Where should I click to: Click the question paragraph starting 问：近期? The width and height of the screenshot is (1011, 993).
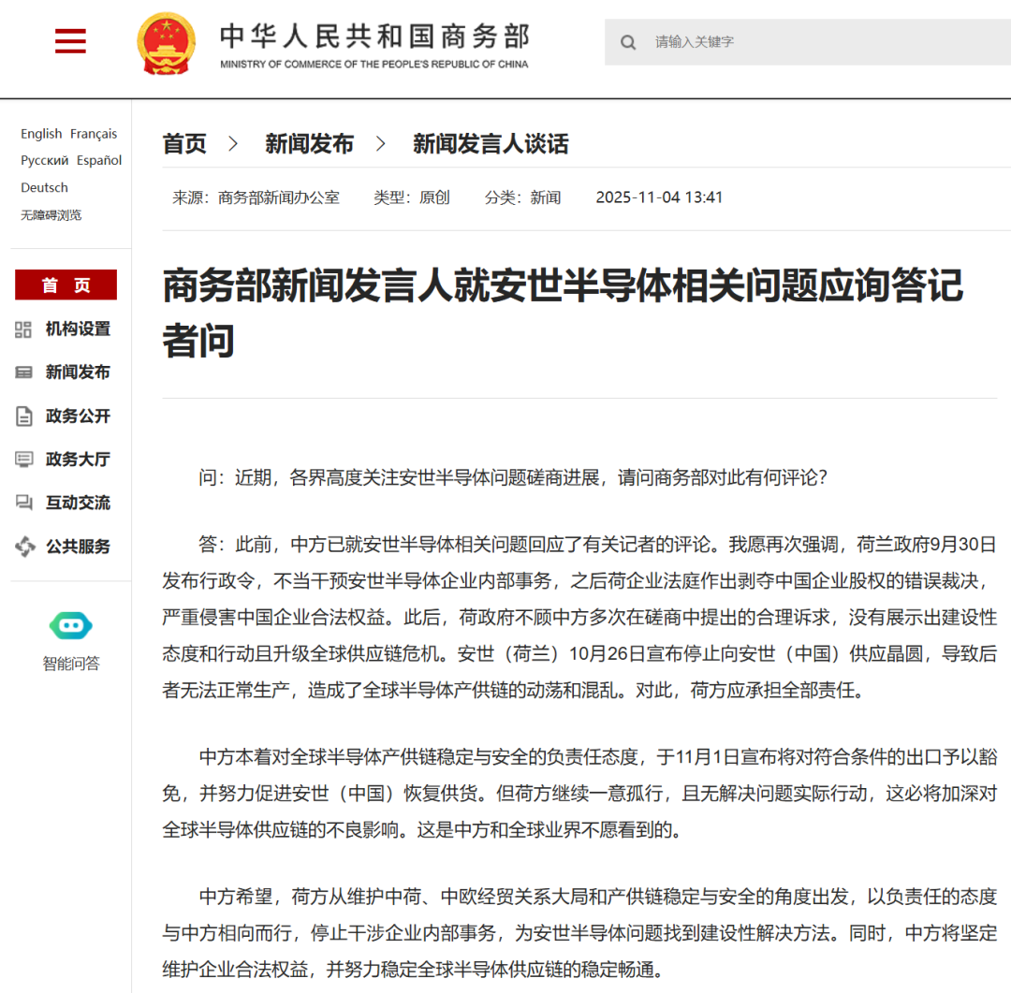click(513, 478)
